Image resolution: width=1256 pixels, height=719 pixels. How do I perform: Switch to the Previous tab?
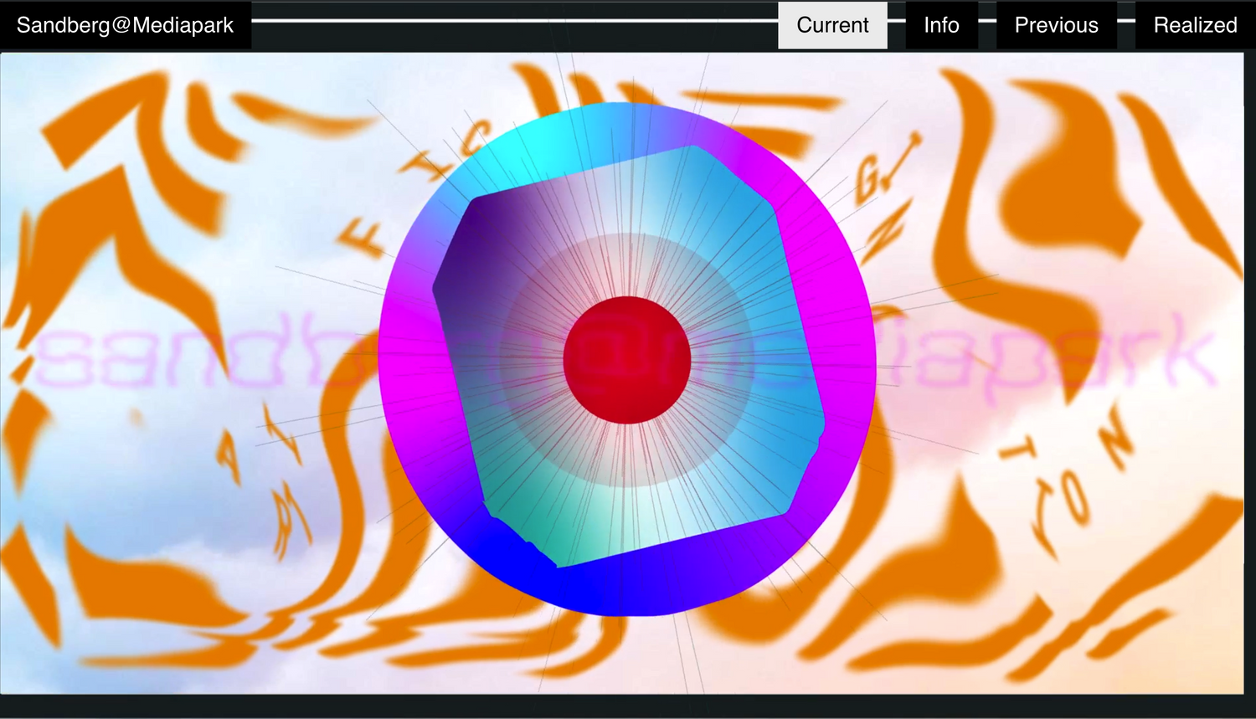point(1056,25)
